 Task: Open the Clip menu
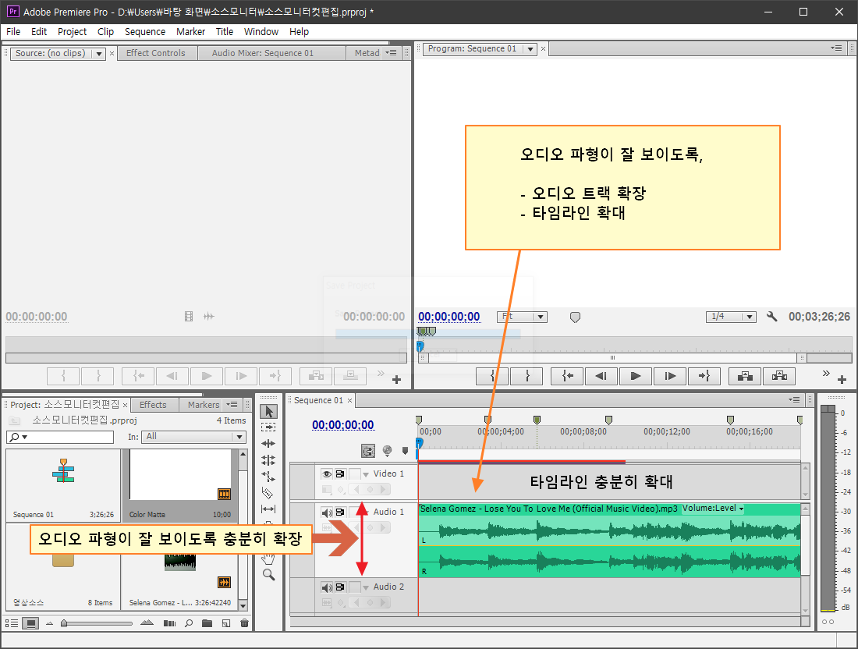(105, 32)
